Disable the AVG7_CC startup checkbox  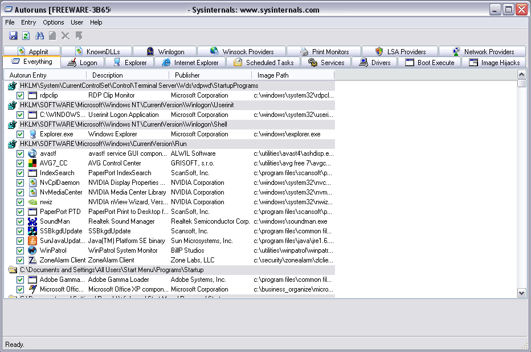20,163
